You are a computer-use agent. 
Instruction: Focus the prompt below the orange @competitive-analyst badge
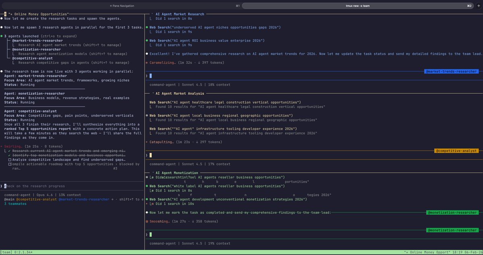pyautogui.click(x=314, y=155)
